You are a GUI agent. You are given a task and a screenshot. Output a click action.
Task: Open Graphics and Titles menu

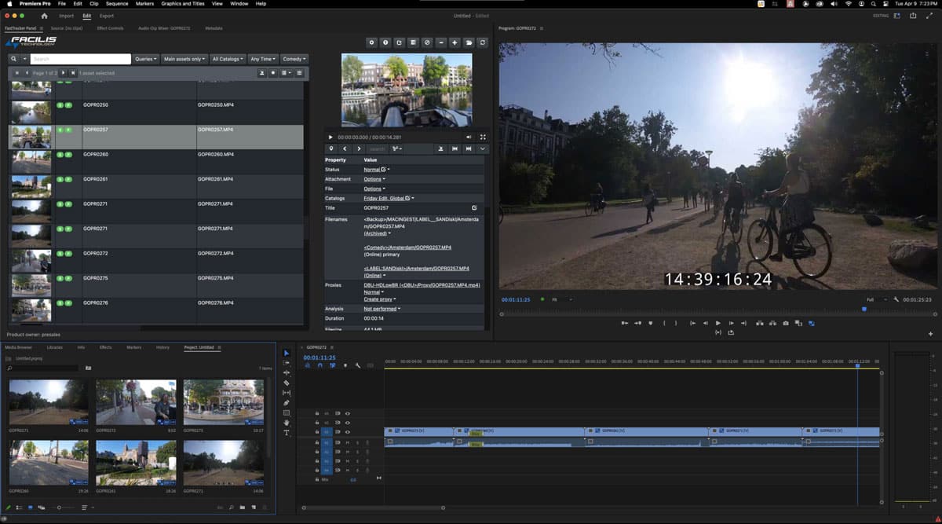[x=181, y=4]
